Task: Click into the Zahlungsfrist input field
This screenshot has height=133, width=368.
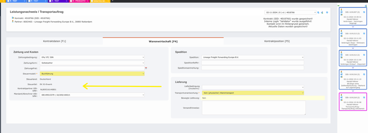Action: pos(92,68)
